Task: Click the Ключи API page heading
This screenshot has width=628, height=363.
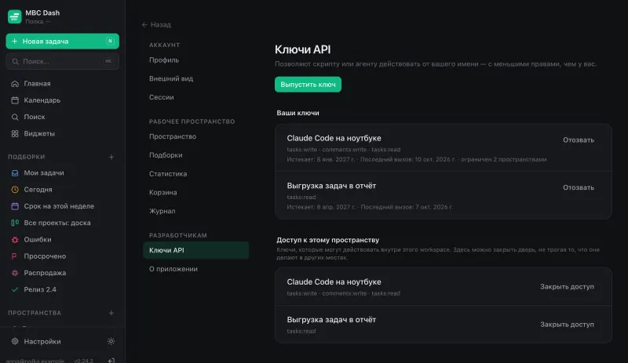Action: [x=302, y=49]
